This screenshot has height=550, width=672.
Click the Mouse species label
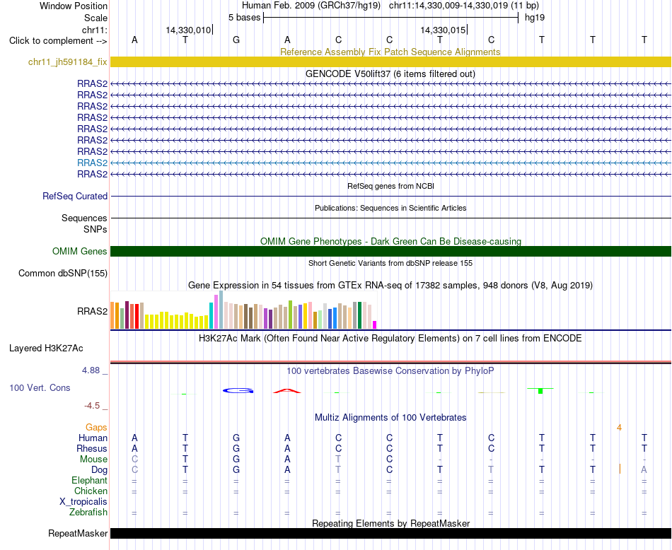pyautogui.click(x=93, y=460)
